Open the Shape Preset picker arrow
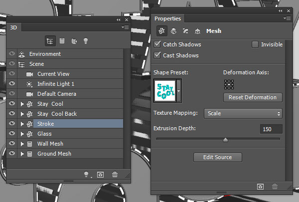This screenshot has width=299, height=202. [179, 91]
